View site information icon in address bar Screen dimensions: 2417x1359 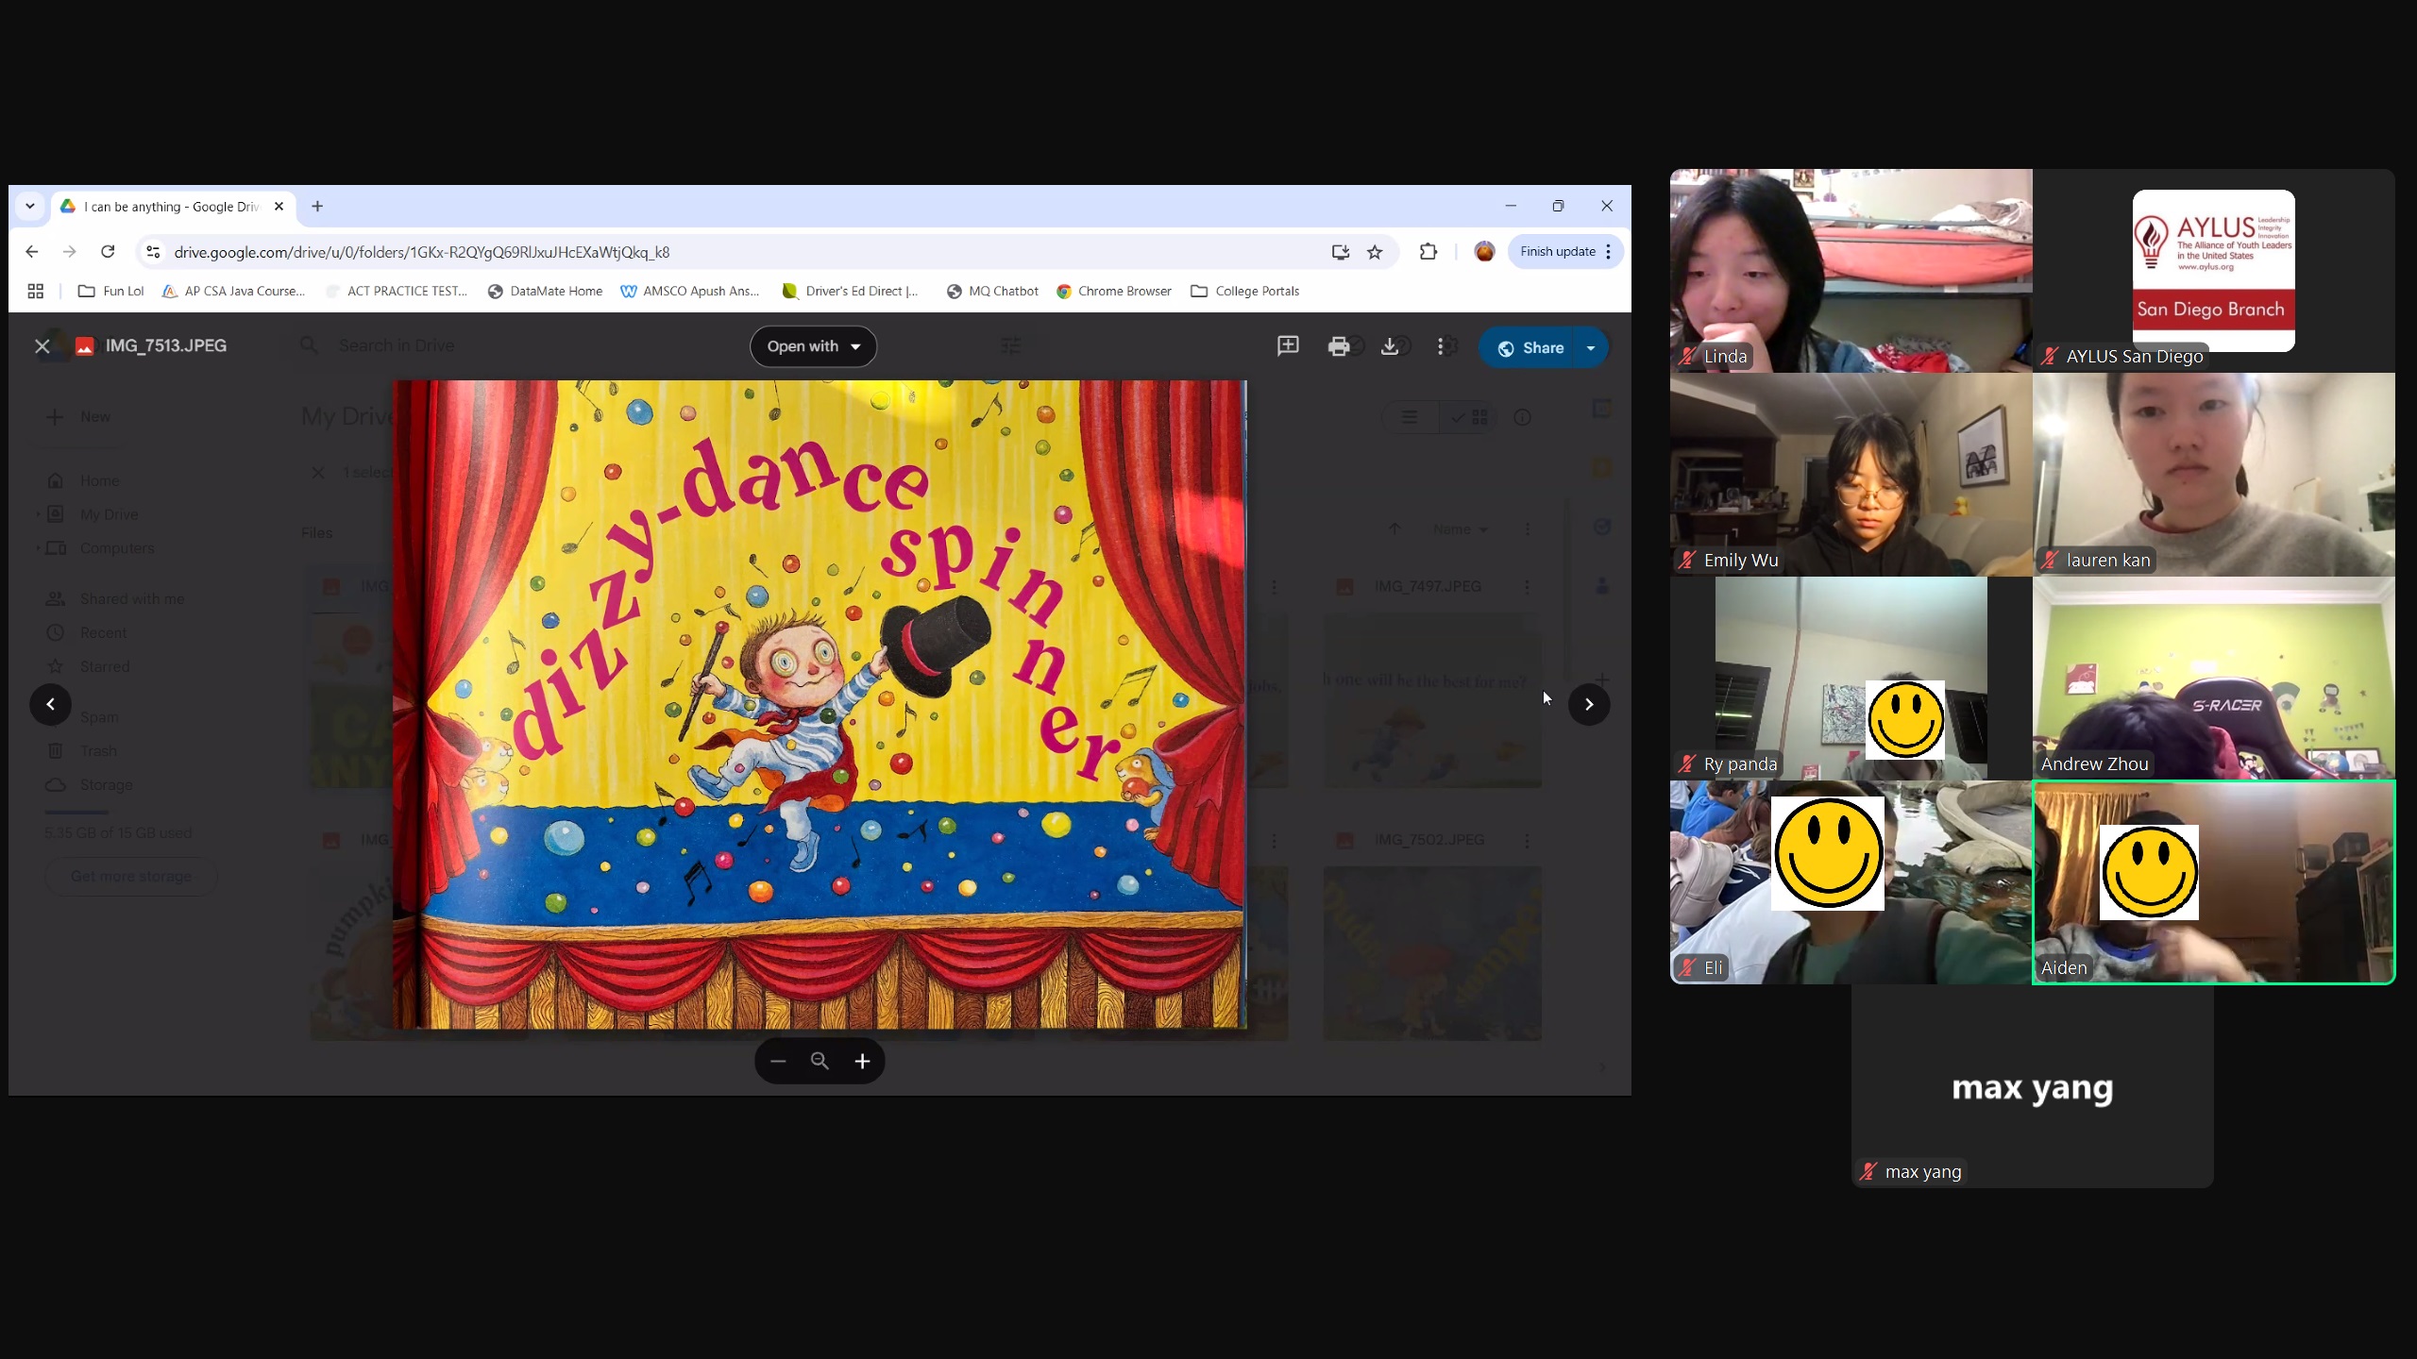(x=153, y=252)
